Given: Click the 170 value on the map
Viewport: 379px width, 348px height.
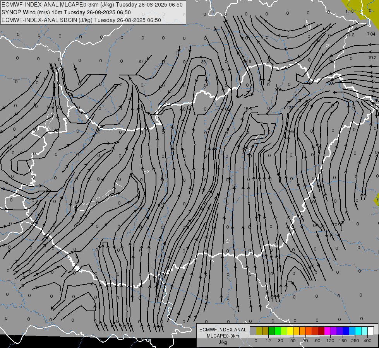Looking at the screenshot, I should pyautogui.click(x=248, y=156).
